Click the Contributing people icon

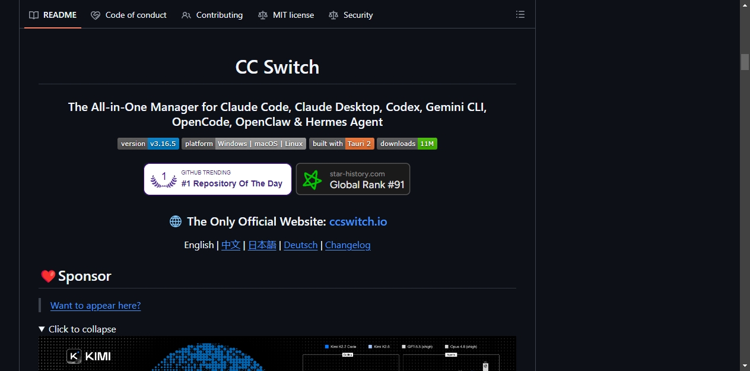tap(186, 15)
